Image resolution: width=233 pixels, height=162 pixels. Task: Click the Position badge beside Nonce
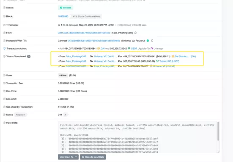tap(20, 115)
